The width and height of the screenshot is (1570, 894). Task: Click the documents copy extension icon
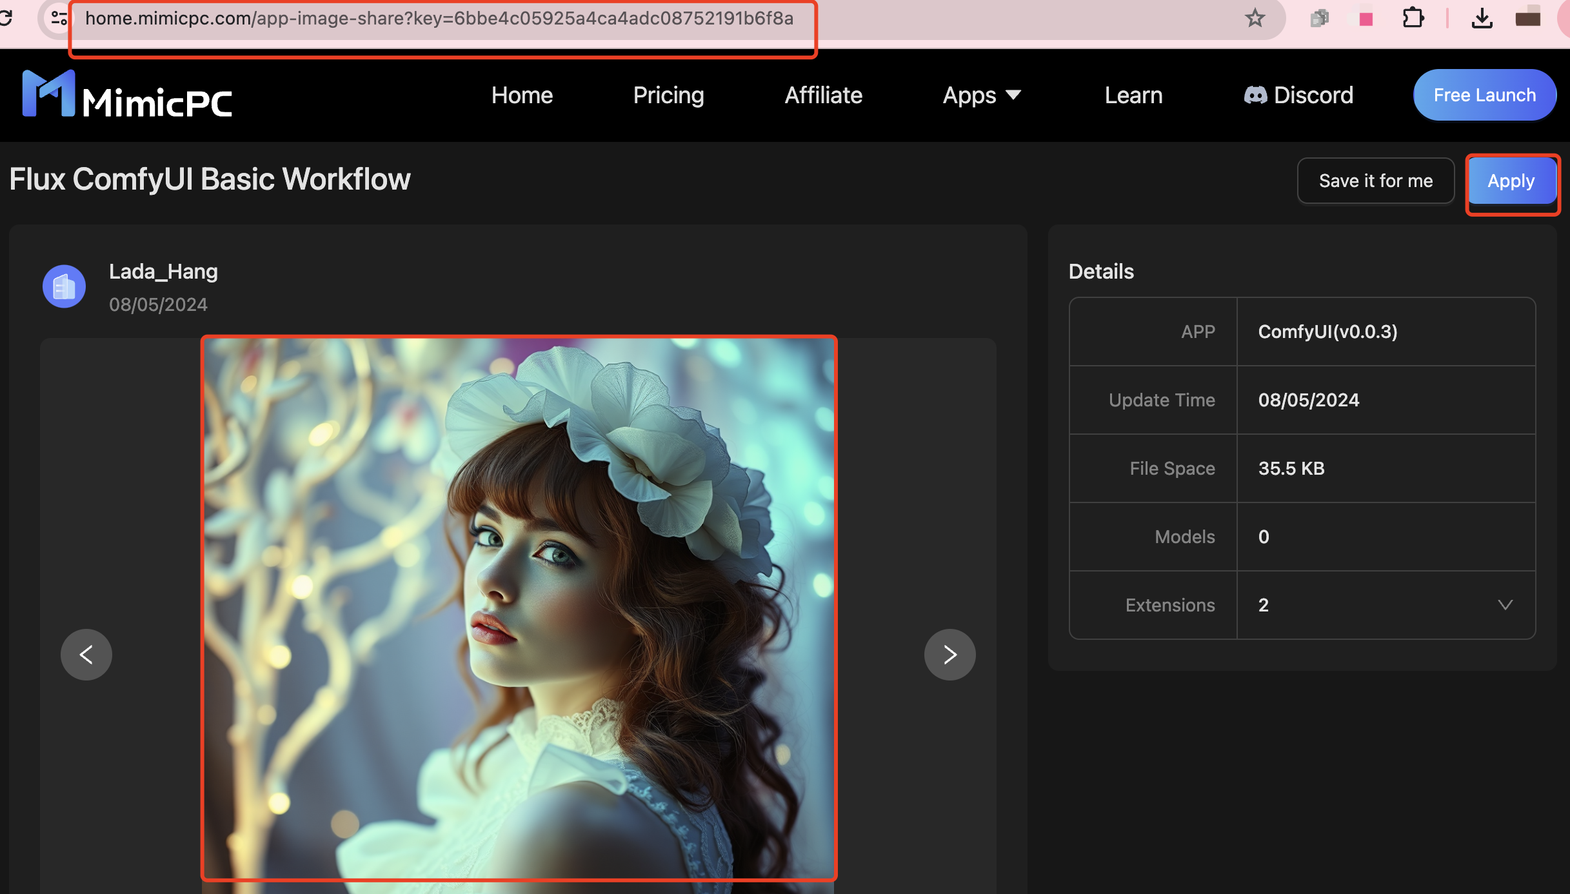[x=1319, y=18]
